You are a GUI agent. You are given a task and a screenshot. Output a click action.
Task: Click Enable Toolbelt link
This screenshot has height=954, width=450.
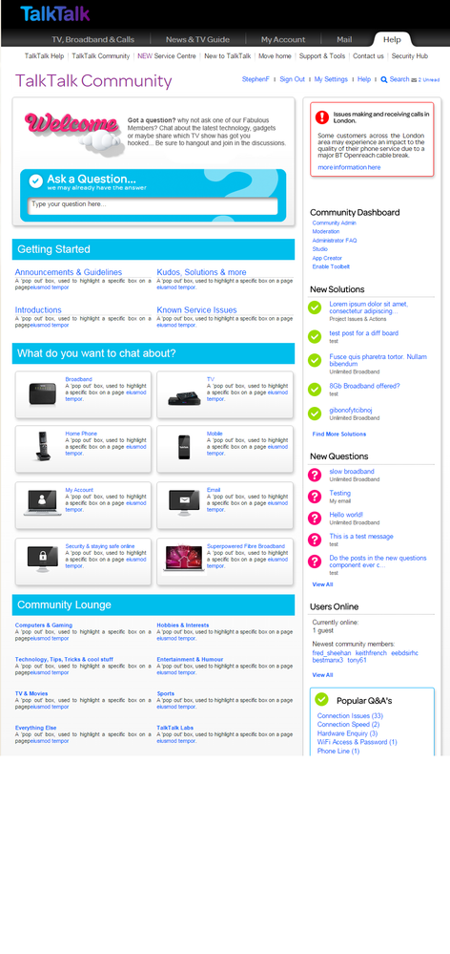[x=331, y=266]
